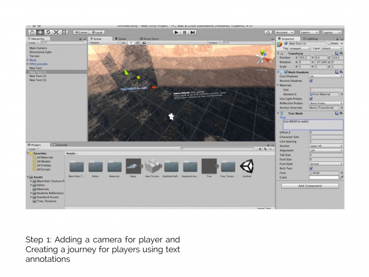Toggle scene lighting sun icon
Screen dimensions: 369x277
pyautogui.click(x=131, y=43)
